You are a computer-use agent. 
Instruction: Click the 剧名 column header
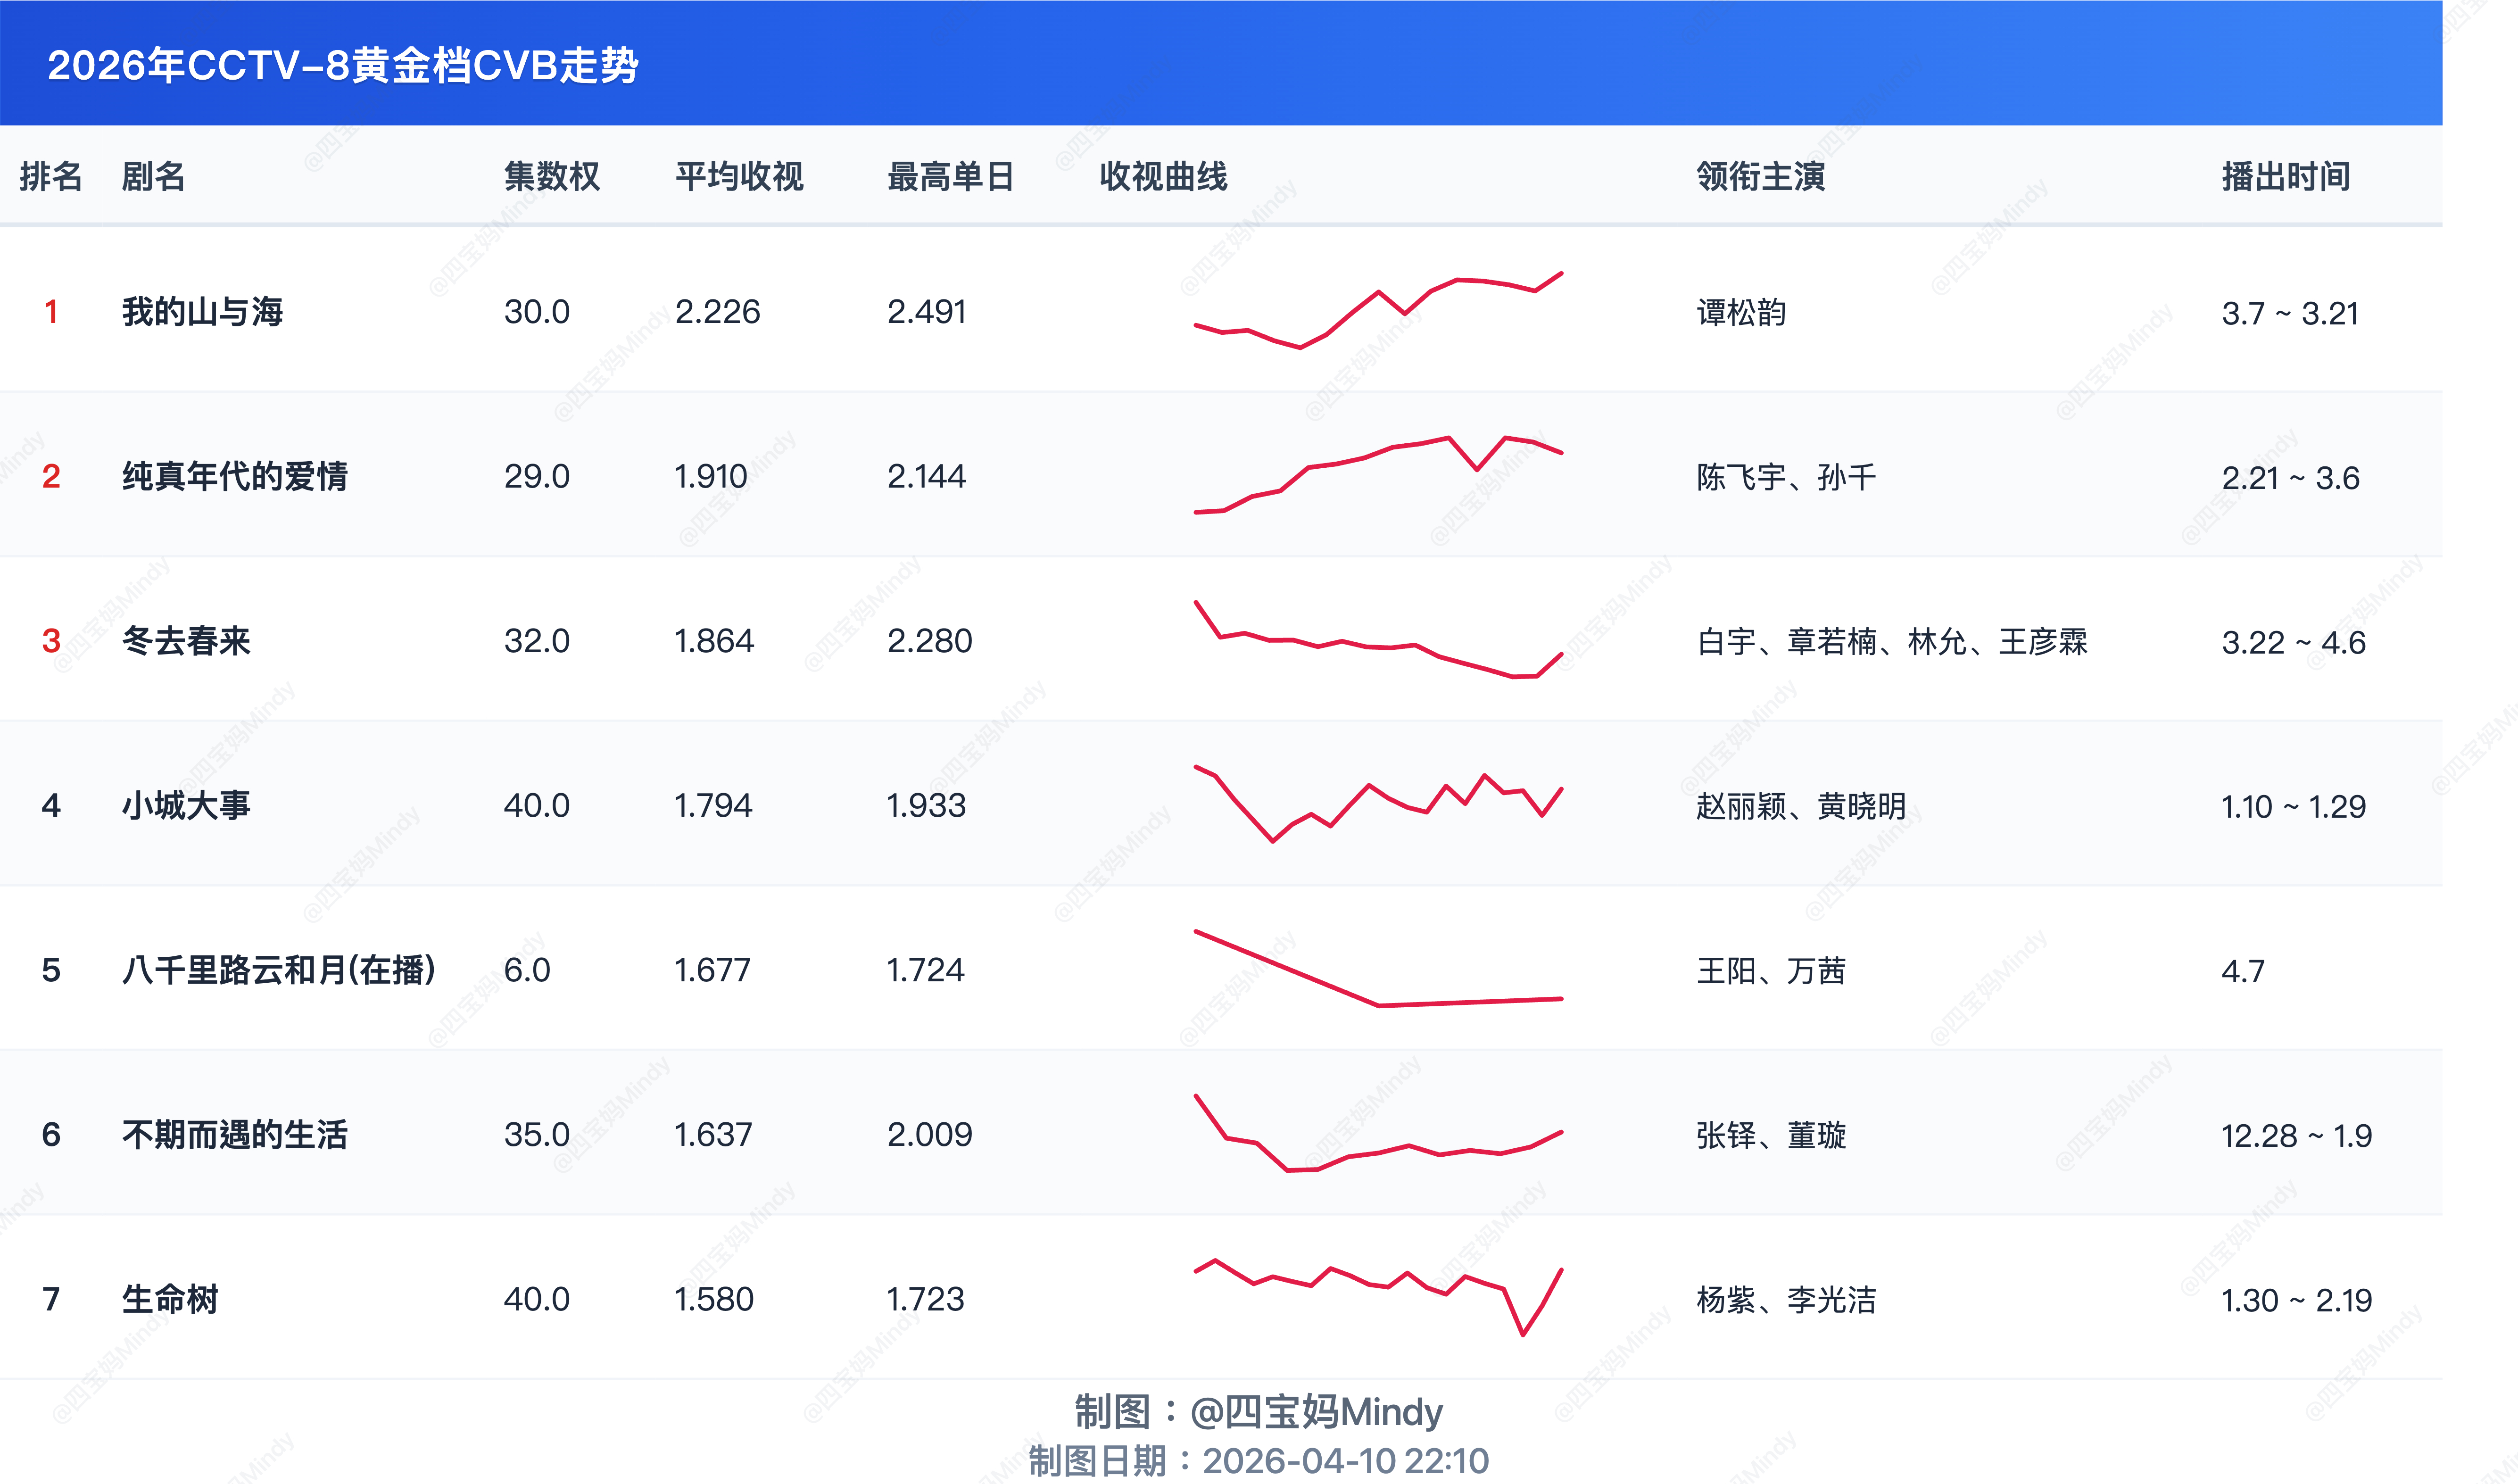[153, 176]
